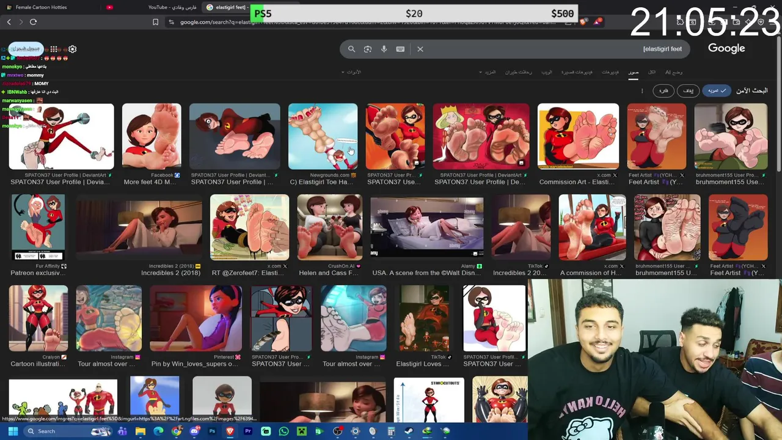Open the Alamy USA scene image result

(426, 227)
